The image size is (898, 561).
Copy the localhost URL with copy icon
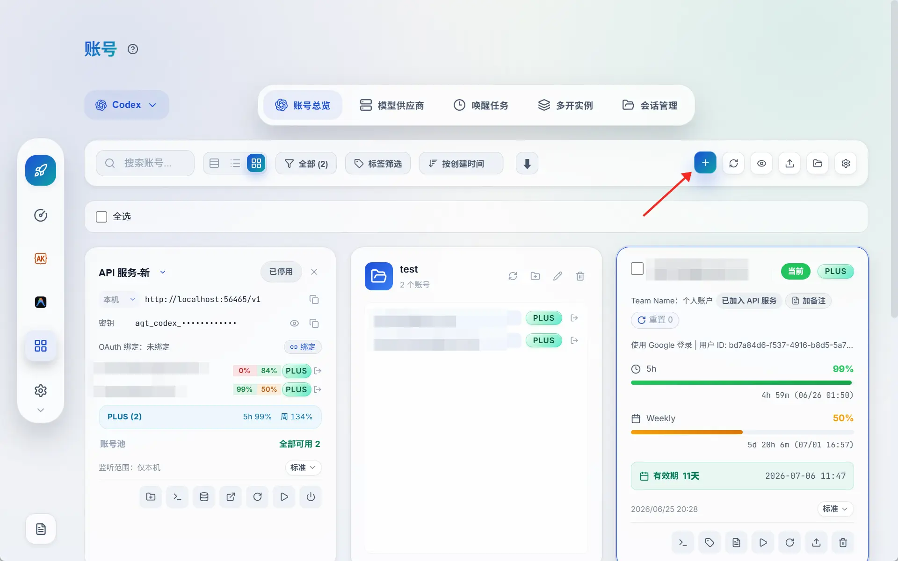314,299
